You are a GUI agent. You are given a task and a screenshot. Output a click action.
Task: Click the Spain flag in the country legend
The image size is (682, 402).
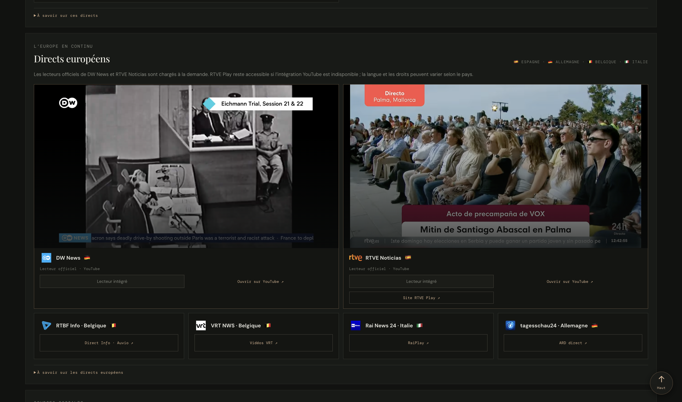point(516,62)
